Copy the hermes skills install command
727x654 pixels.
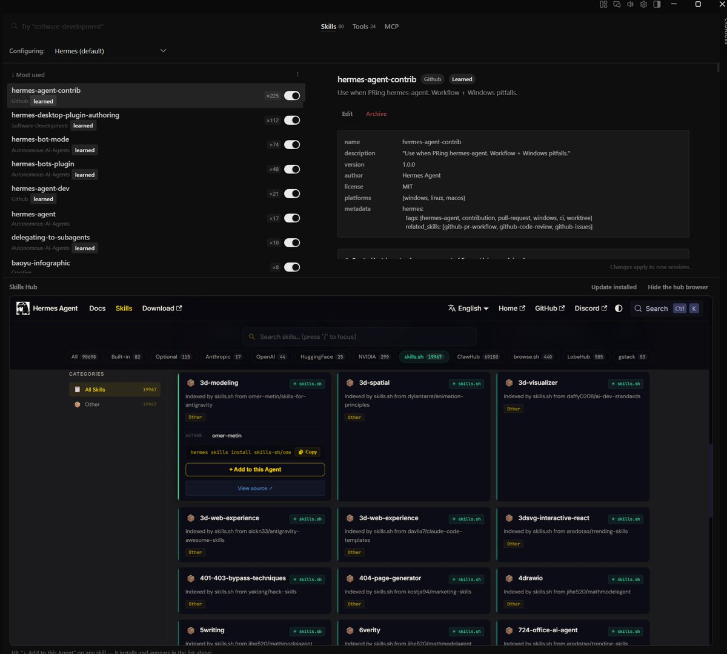click(308, 452)
